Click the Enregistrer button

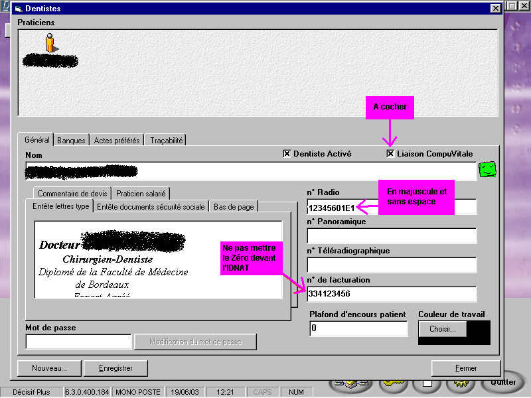pyautogui.click(x=116, y=367)
